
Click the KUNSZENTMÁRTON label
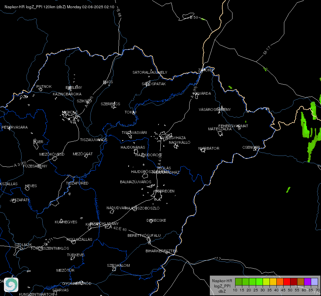36,294
